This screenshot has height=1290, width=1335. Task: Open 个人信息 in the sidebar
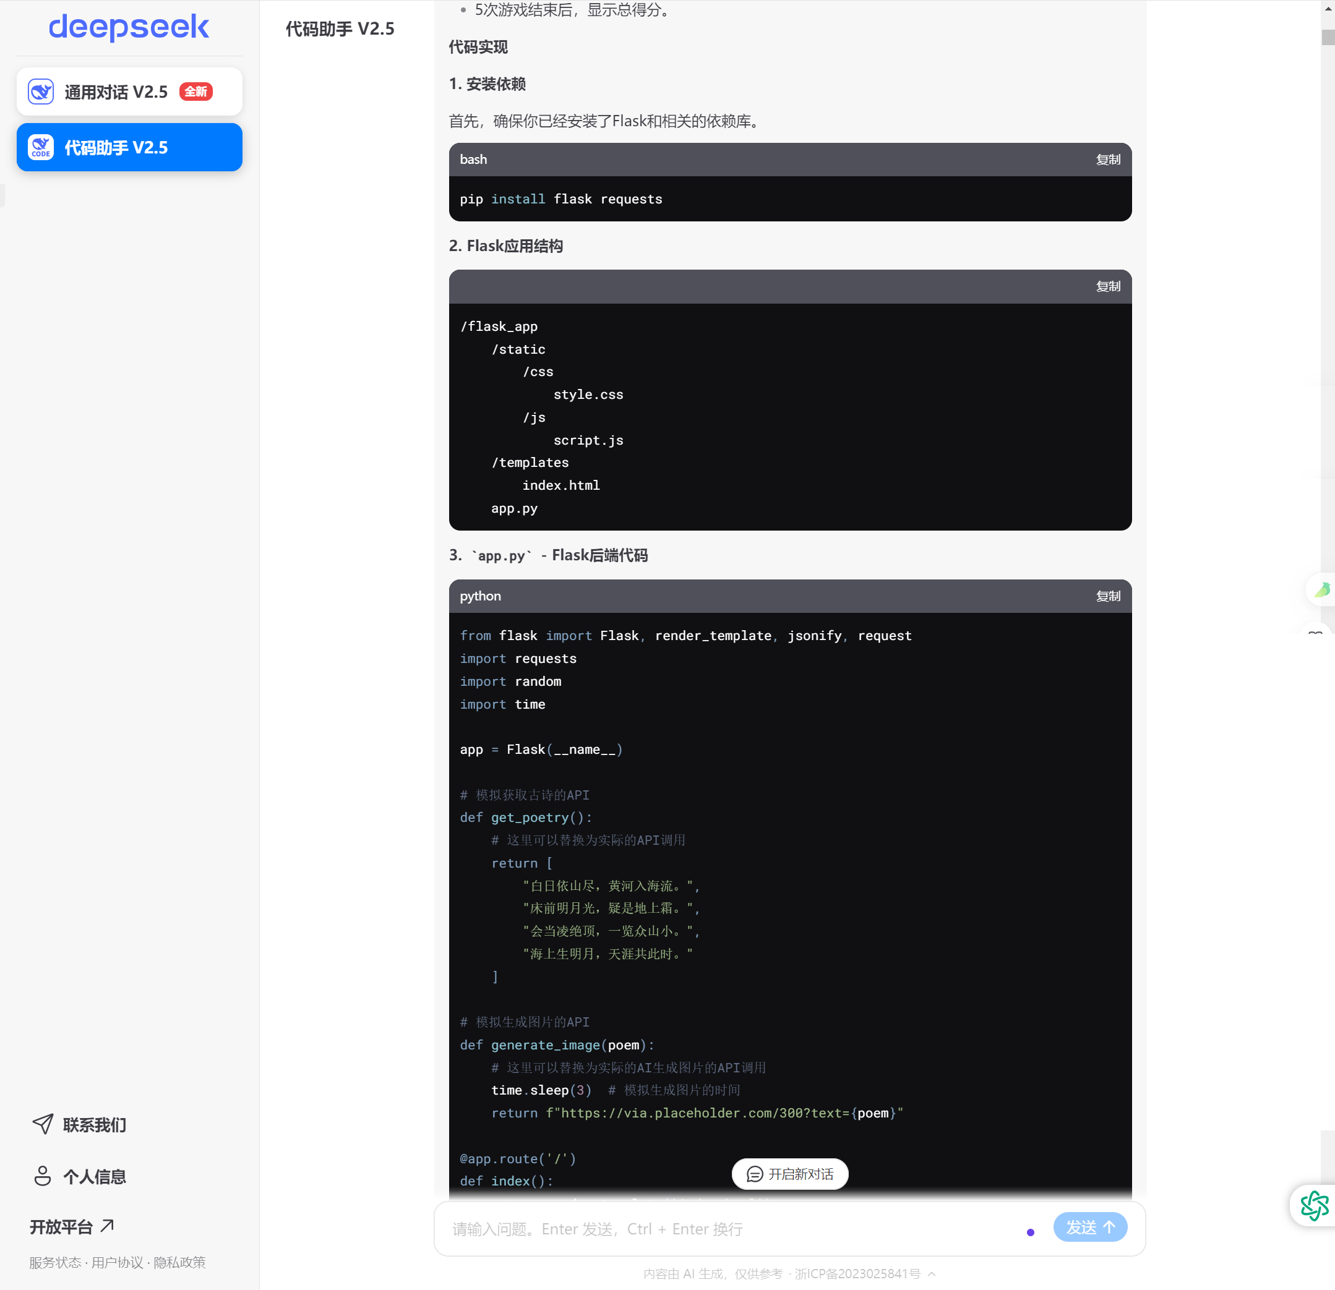pyautogui.click(x=80, y=1176)
